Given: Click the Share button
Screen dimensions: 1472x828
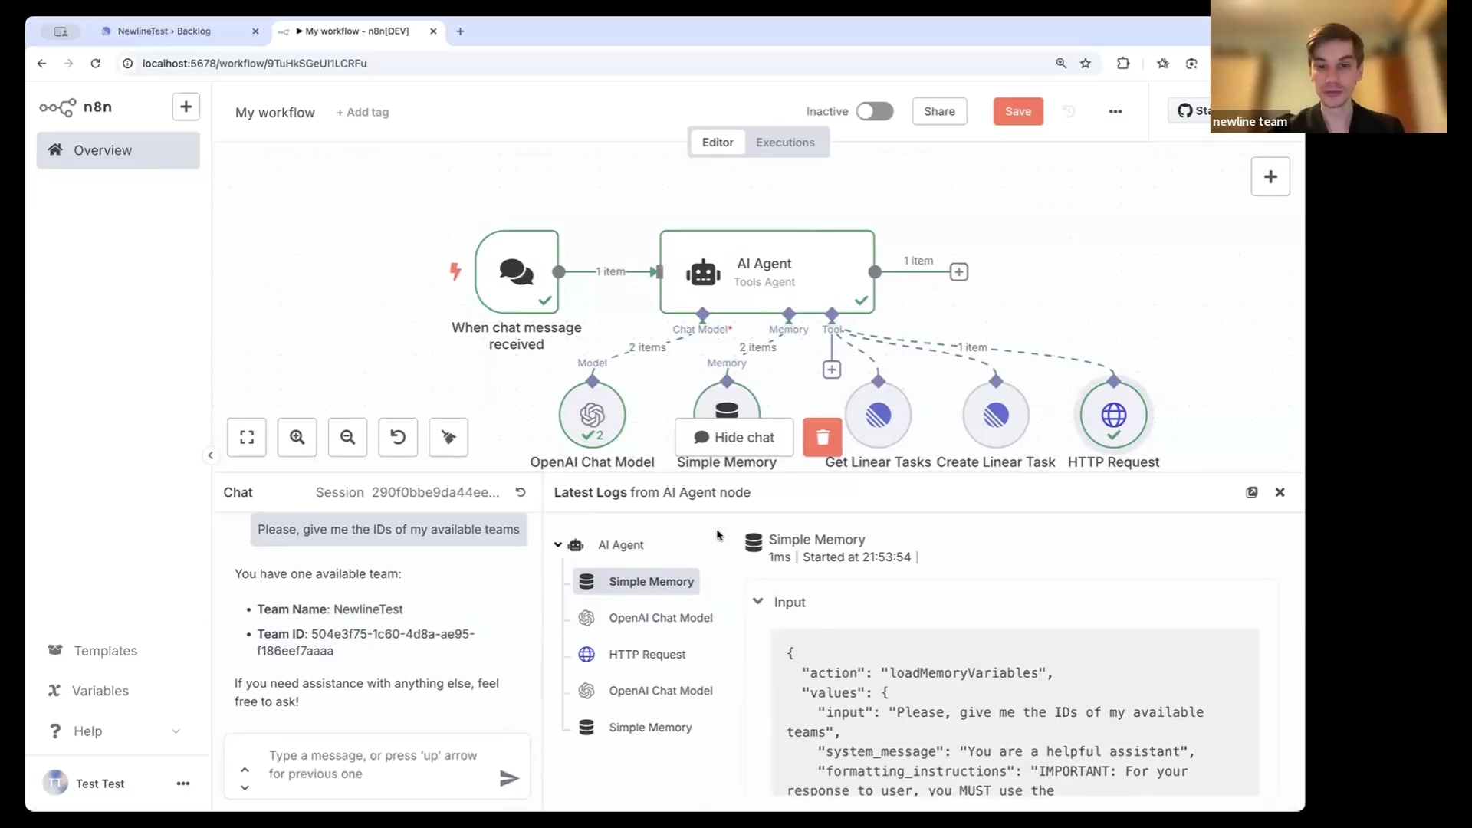Looking at the screenshot, I should 939,111.
